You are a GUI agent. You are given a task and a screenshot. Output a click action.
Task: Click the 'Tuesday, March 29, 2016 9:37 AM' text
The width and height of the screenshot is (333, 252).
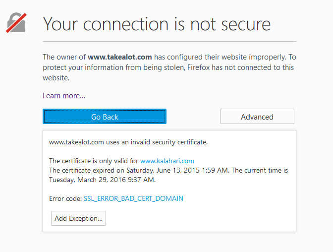pyautogui.click(x=103, y=180)
